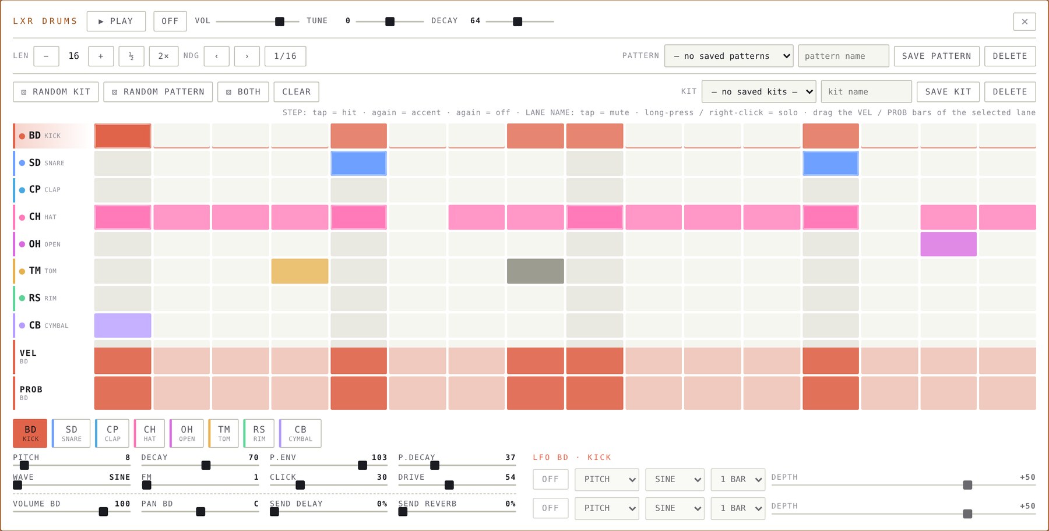Click DELETE next to SAVE KIT
1049x531 pixels.
(x=1010, y=91)
